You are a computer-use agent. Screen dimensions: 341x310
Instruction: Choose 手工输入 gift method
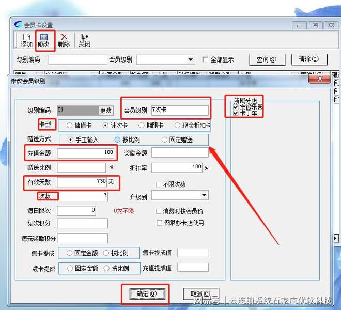[70, 139]
